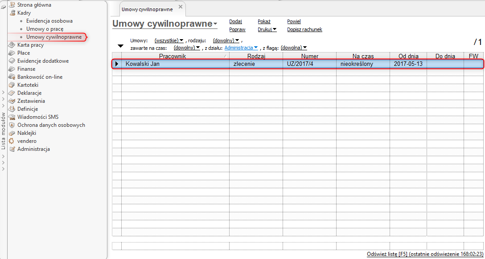Image resolution: width=485 pixels, height=259 pixels.
Task: Open Ewidencje dodatkowe icon
Action: point(12,61)
